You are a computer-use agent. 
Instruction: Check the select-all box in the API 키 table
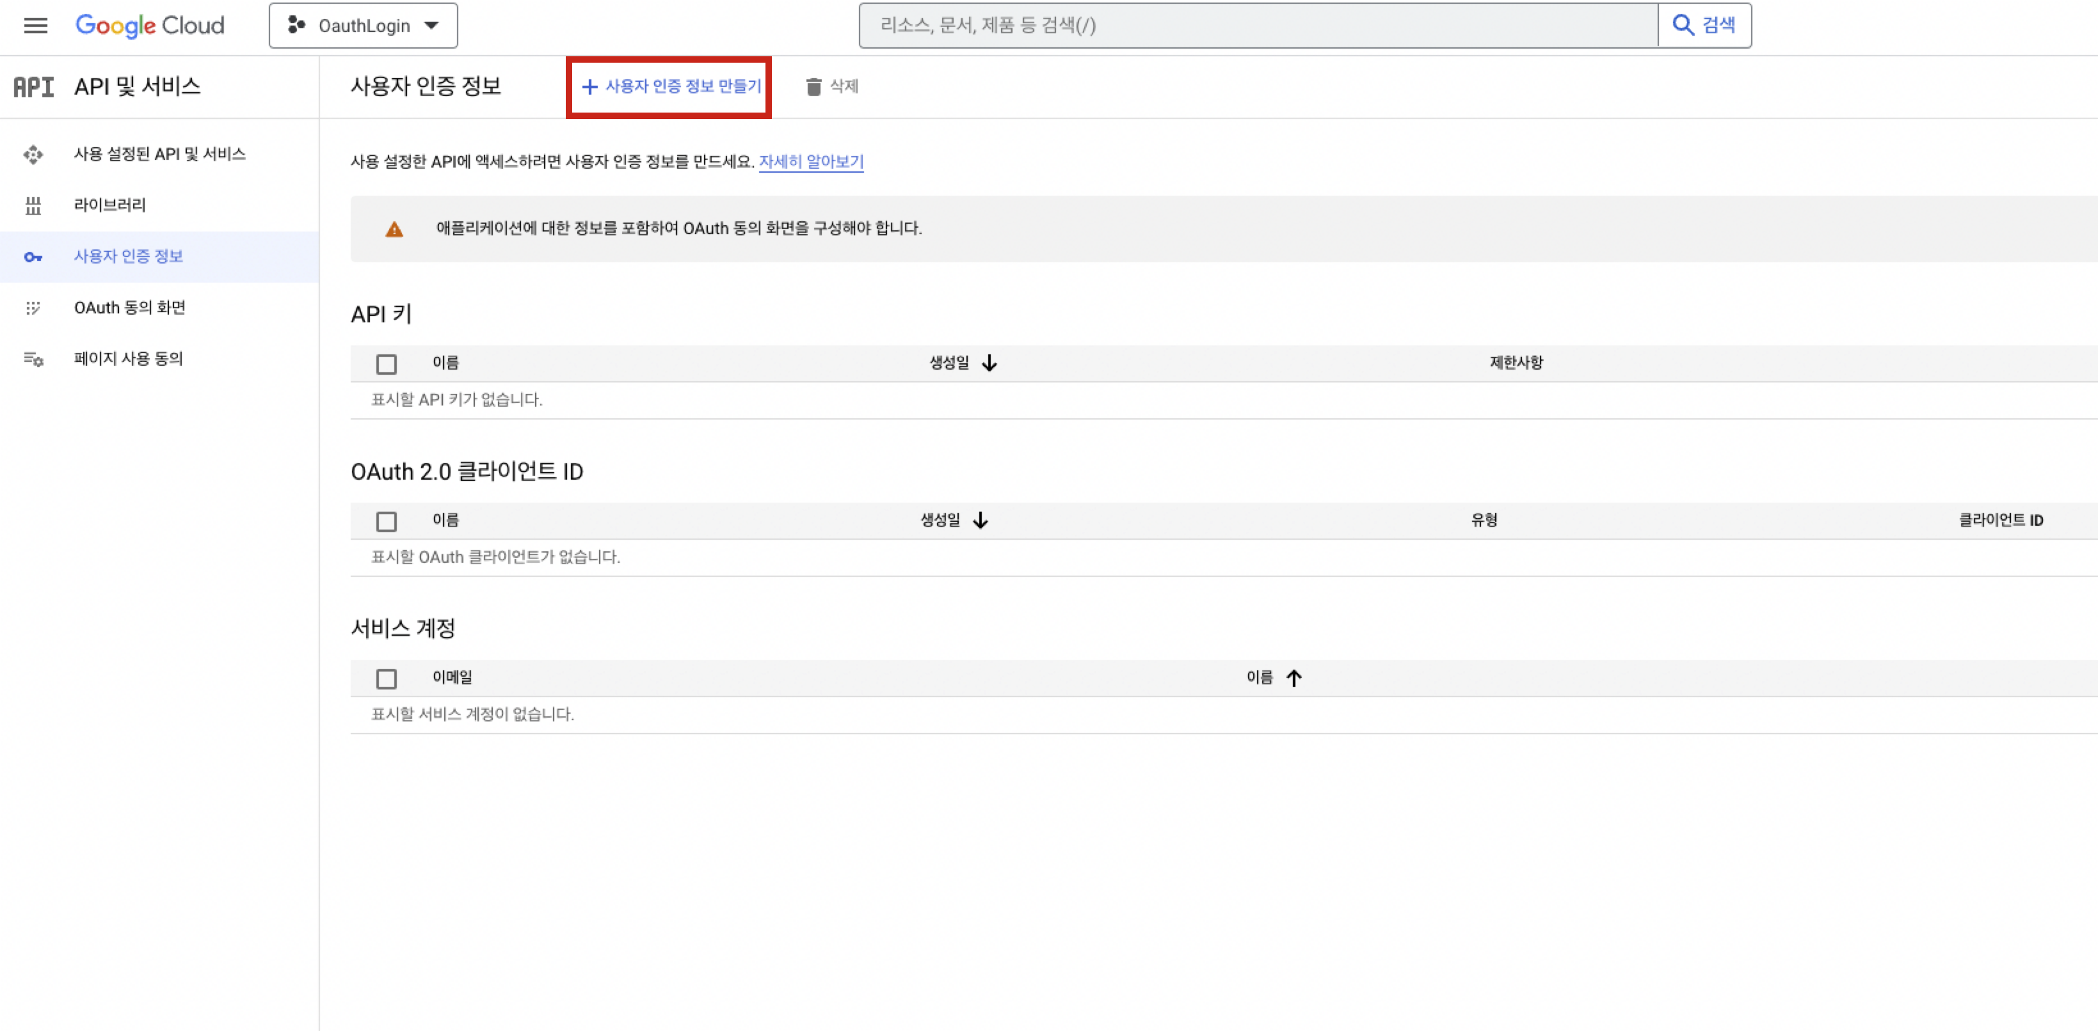pos(386,364)
